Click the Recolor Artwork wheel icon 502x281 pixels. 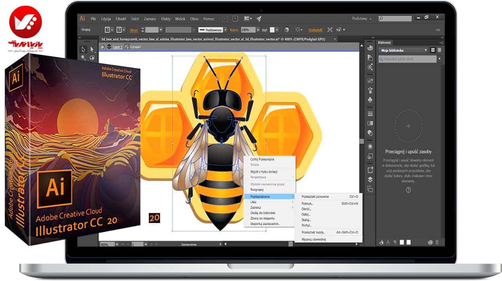(x=286, y=30)
